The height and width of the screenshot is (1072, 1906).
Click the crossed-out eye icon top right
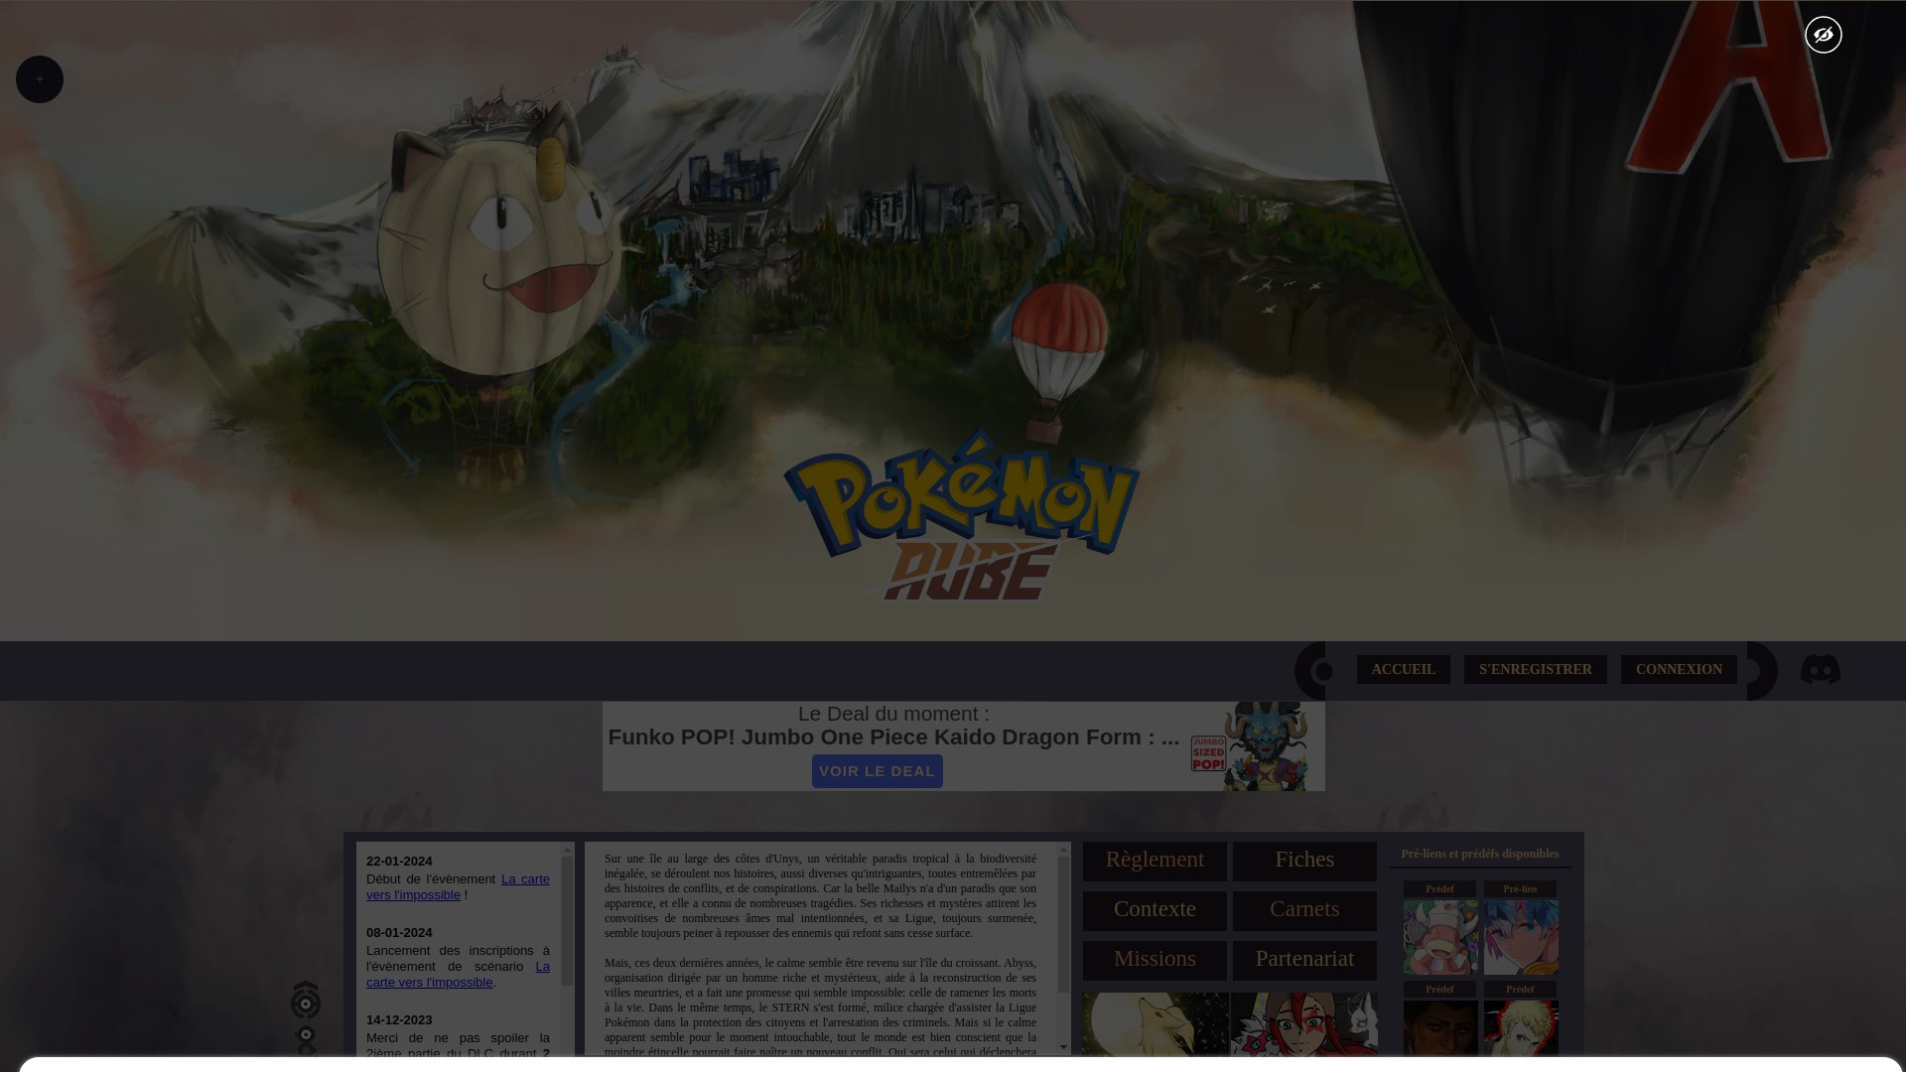point(1824,35)
